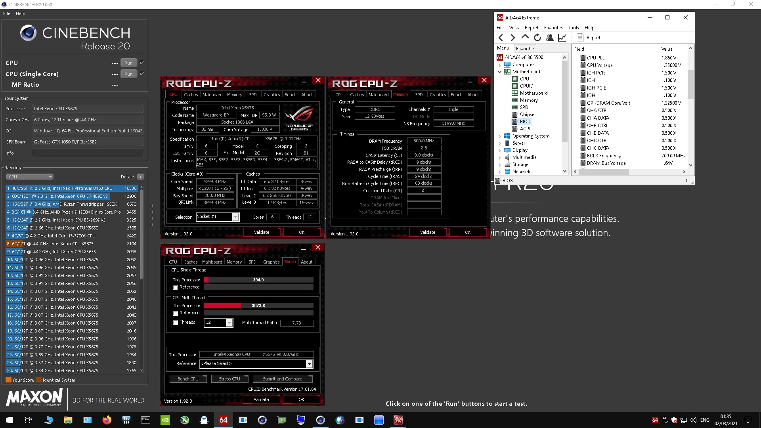Screen dimensions: 761x428
Task: Enable Threads checkbox in CPU-Z bench
Action: pyautogui.click(x=176, y=323)
